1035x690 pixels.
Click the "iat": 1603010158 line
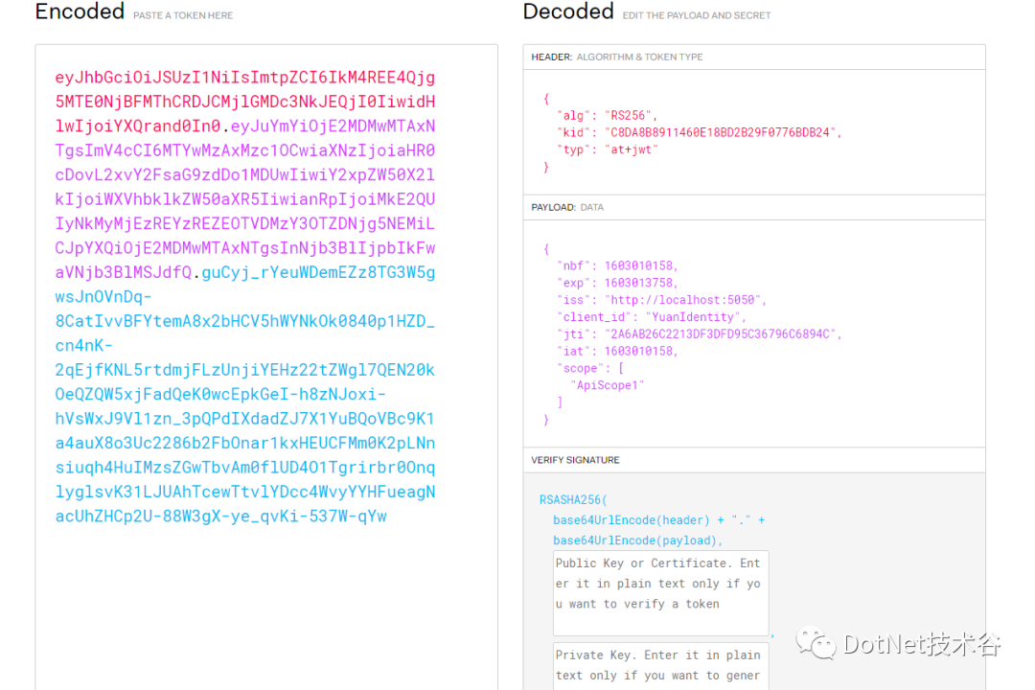[x=617, y=352]
